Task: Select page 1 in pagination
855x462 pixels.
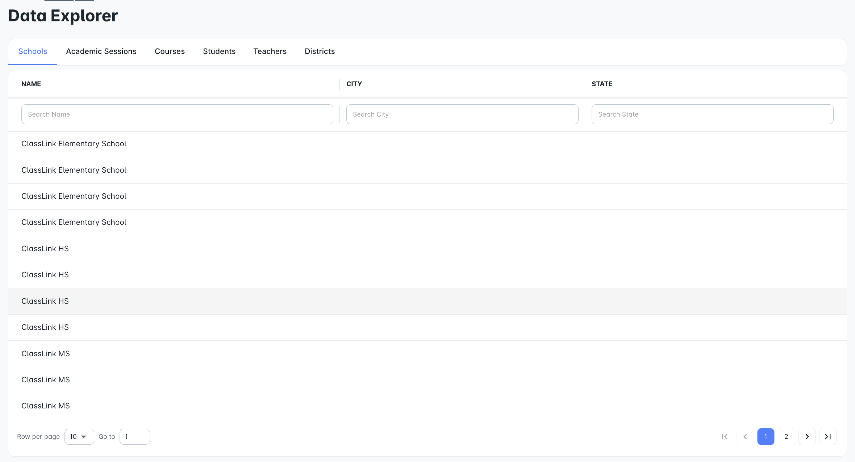Action: pyautogui.click(x=766, y=437)
